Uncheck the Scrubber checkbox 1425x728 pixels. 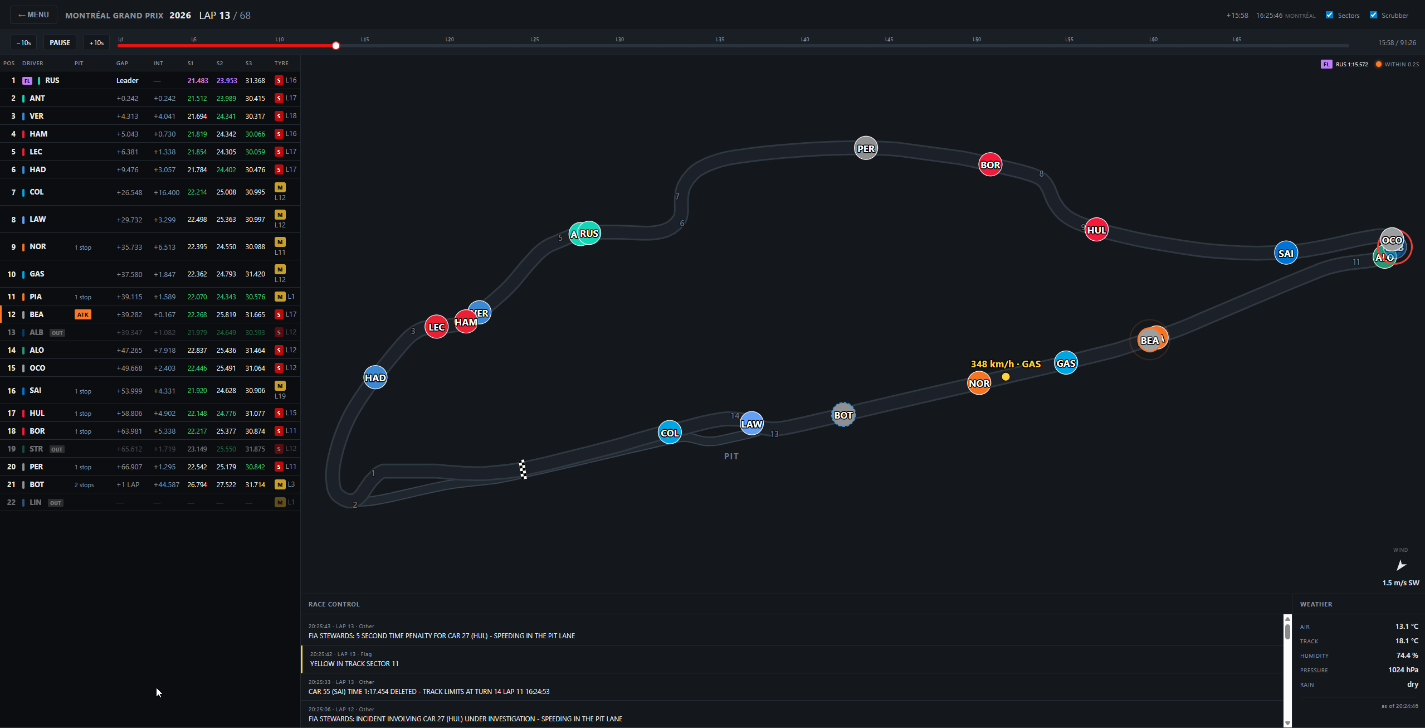[x=1373, y=15]
